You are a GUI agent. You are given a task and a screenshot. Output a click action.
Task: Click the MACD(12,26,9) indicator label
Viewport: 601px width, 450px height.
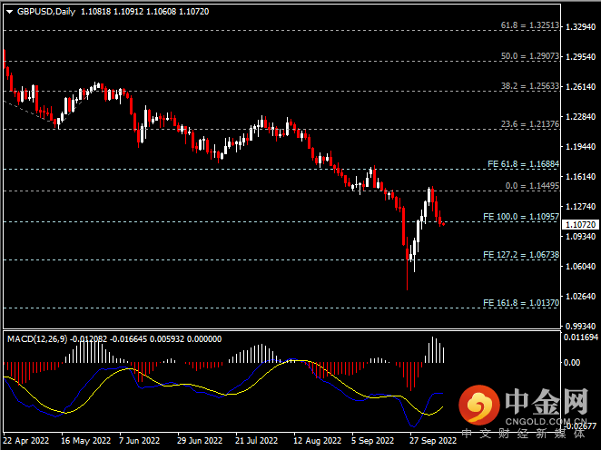coord(37,339)
